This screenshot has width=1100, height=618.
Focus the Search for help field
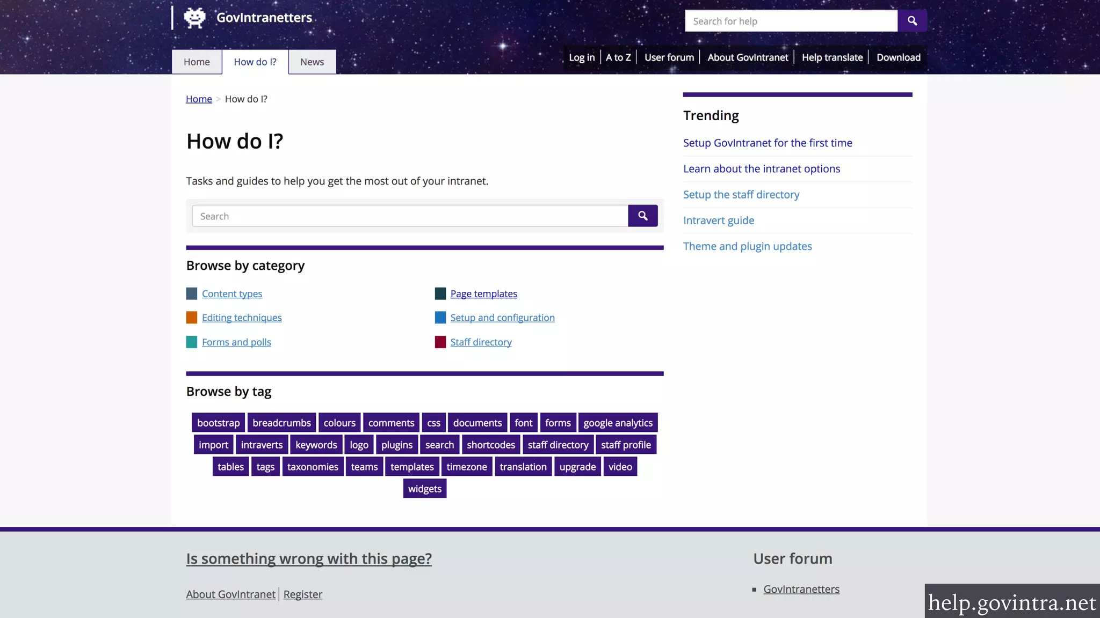[791, 21]
